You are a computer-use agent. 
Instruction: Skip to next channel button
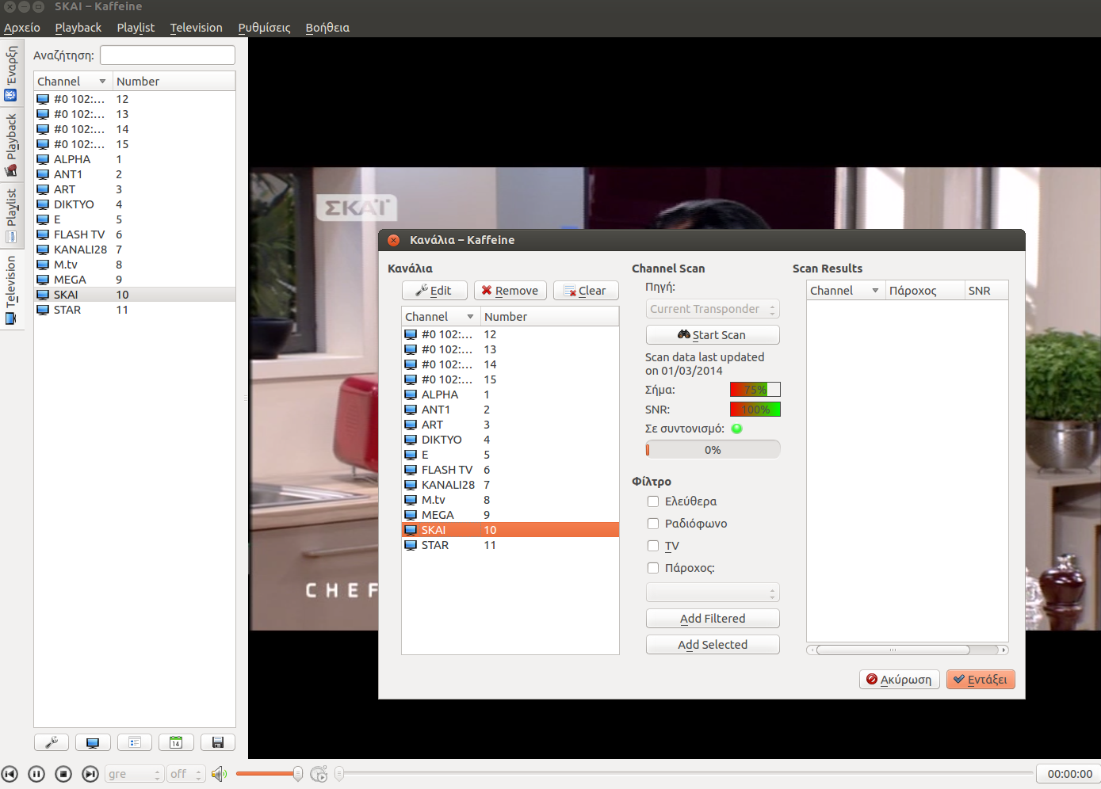90,774
